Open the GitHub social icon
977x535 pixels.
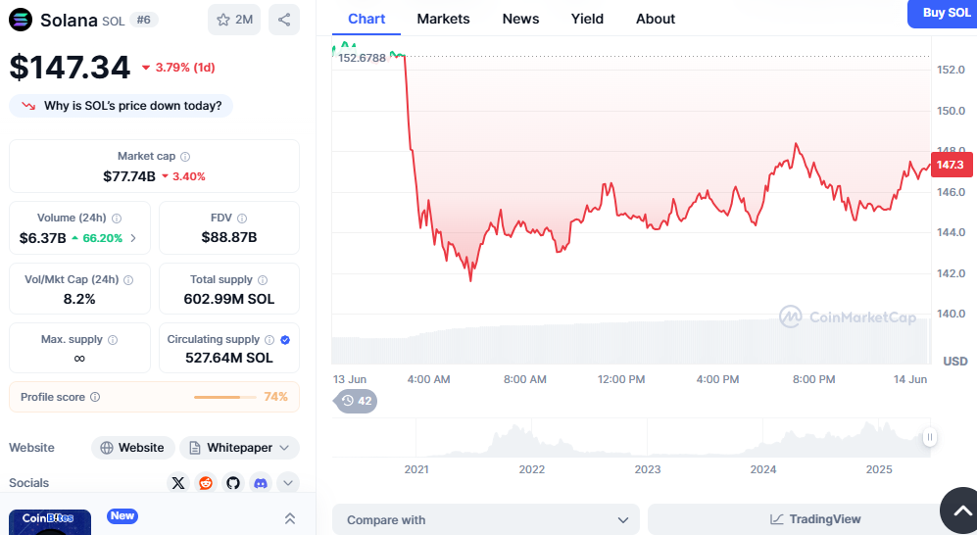tap(233, 483)
